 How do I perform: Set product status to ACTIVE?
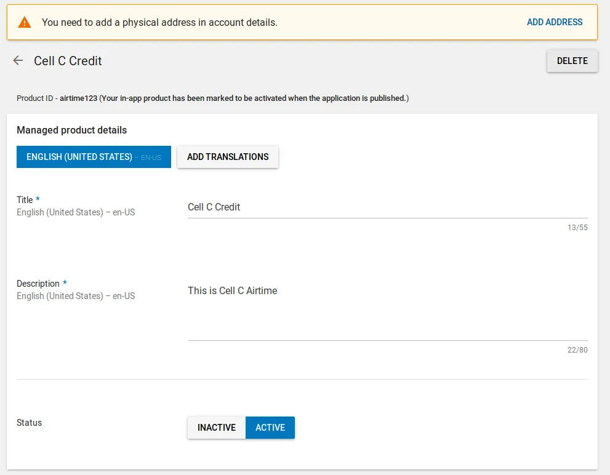coord(270,428)
